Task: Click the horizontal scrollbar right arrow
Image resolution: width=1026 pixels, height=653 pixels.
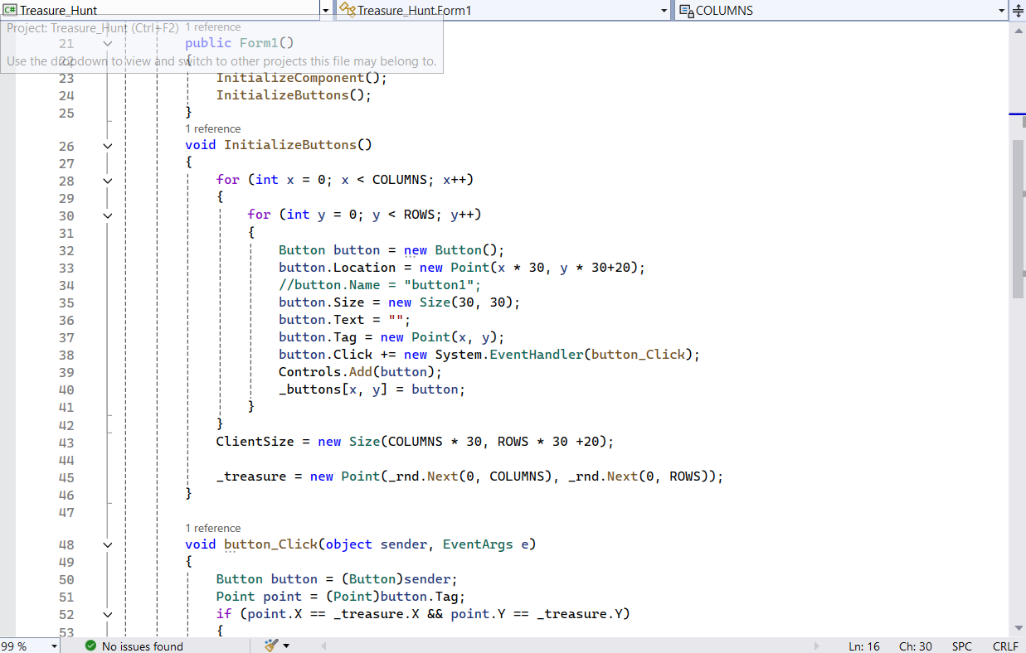Action: click(x=817, y=646)
